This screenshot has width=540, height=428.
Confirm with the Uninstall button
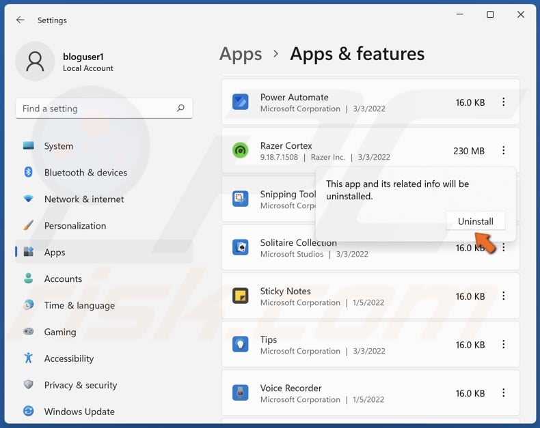click(476, 221)
